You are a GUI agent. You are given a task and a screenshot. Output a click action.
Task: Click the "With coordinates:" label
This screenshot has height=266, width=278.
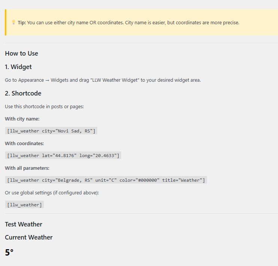24,143
